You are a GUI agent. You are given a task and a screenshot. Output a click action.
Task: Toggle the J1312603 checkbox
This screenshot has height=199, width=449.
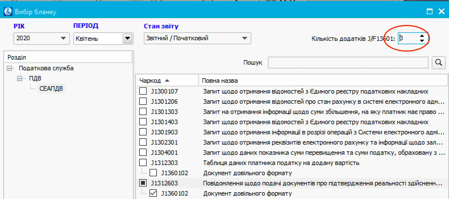143,183
